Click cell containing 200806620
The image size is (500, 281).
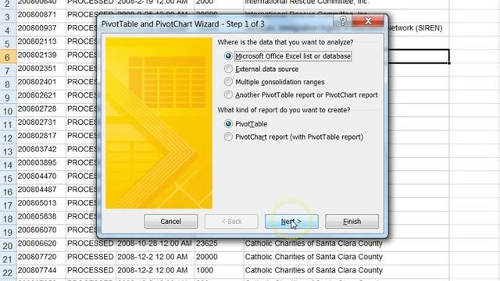click(x=41, y=244)
